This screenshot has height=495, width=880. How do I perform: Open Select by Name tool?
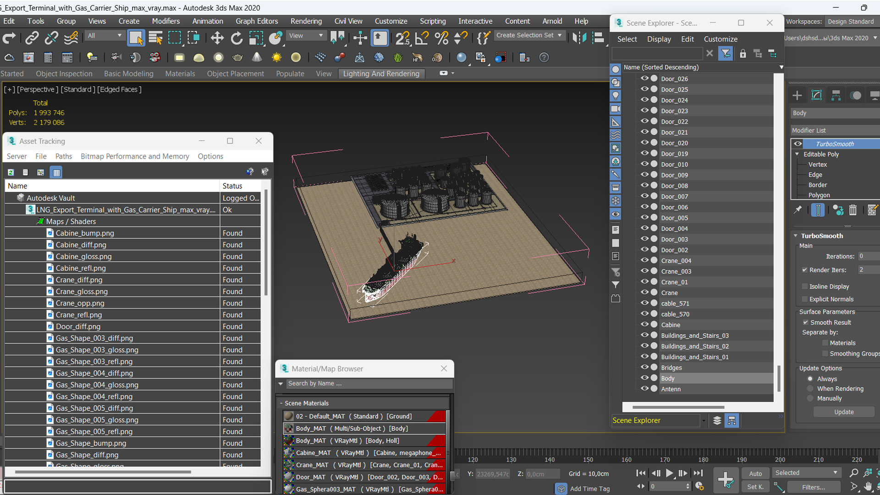[x=155, y=38]
